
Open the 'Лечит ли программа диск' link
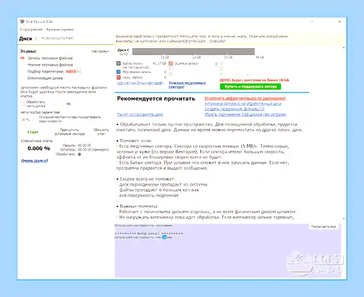140,114
